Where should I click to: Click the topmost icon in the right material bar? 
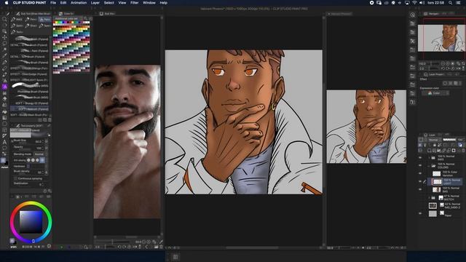412,15
